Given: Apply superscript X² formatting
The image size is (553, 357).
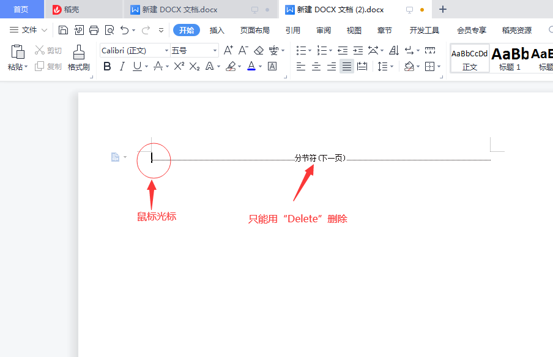Looking at the screenshot, I should point(179,66).
